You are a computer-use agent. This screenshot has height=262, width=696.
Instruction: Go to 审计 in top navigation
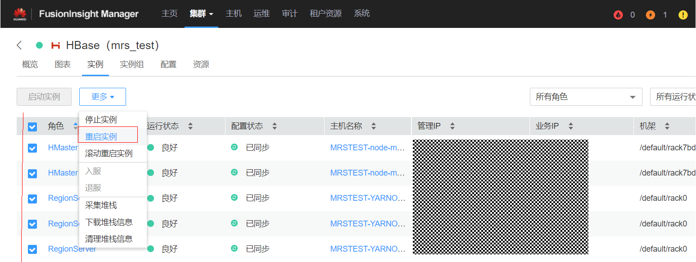[289, 14]
